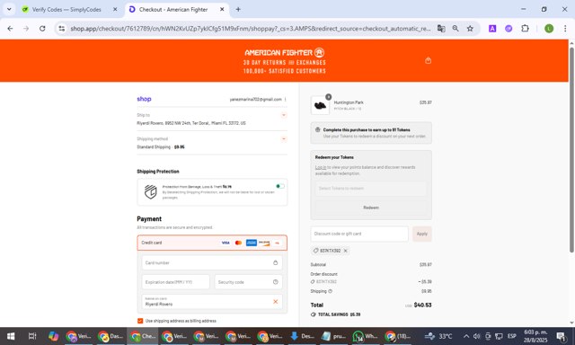The width and height of the screenshot is (575, 345).
Task: Open Chrome three-dot menu
Action: point(565,28)
